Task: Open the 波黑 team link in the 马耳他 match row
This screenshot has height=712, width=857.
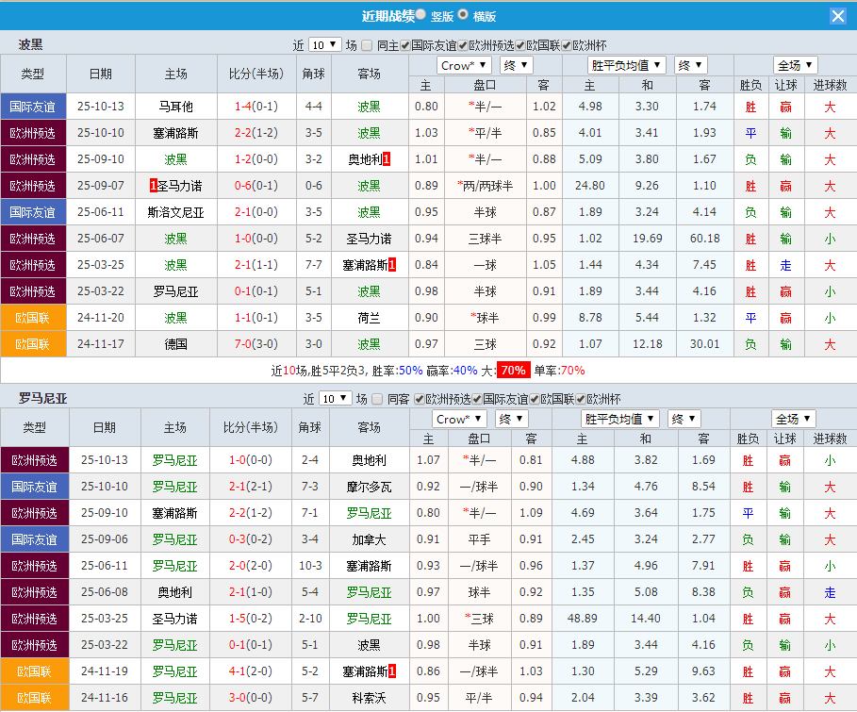Action: pyautogui.click(x=369, y=107)
